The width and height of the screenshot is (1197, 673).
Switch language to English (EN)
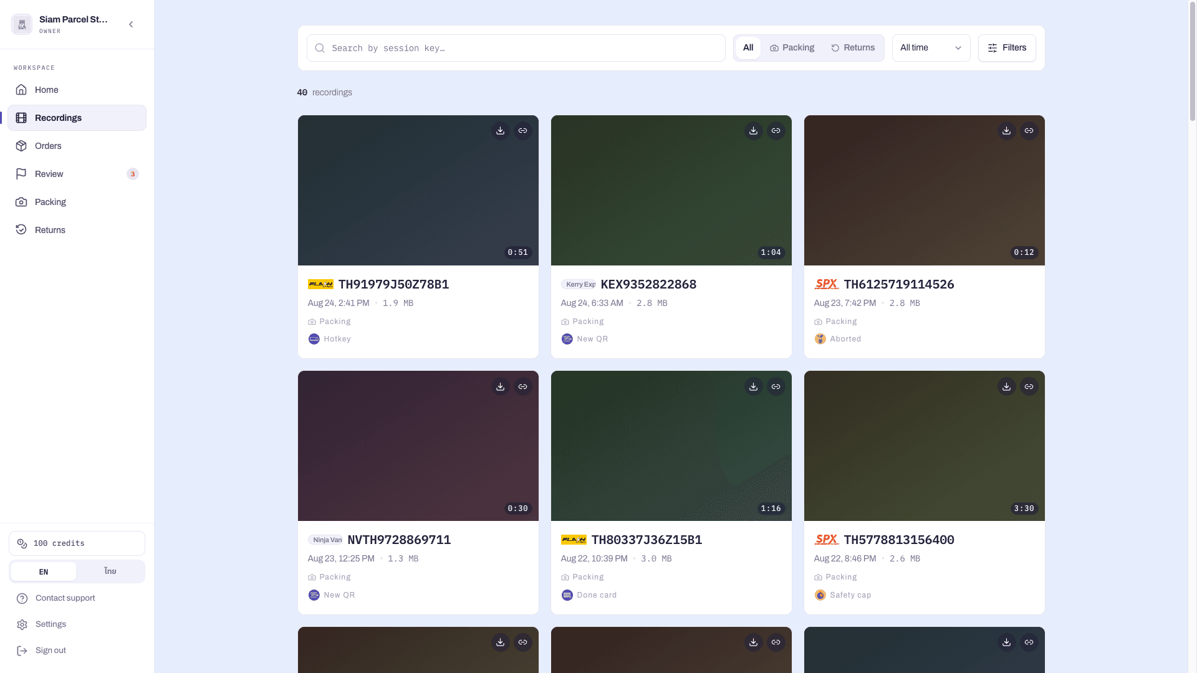[x=44, y=571]
